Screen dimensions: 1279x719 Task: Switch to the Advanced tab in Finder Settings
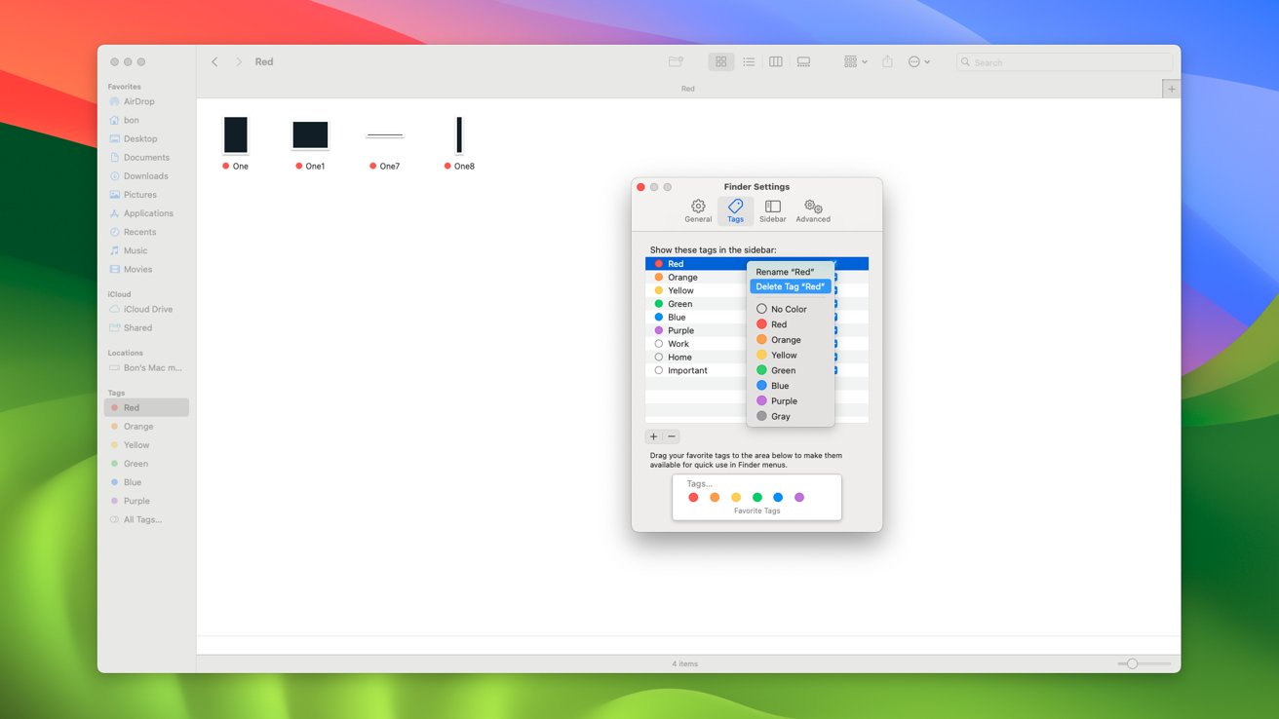813,211
